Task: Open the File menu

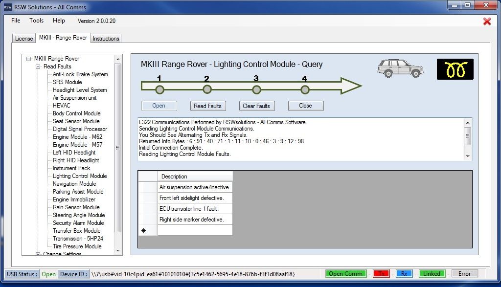Action: 16,21
